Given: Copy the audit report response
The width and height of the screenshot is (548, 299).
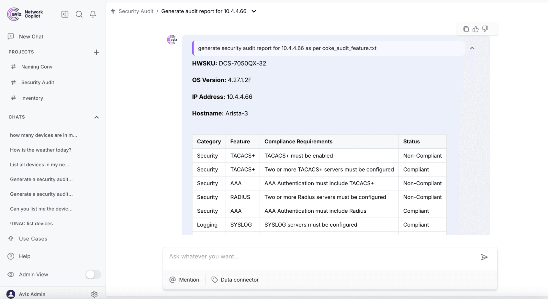Looking at the screenshot, I should 466,29.
